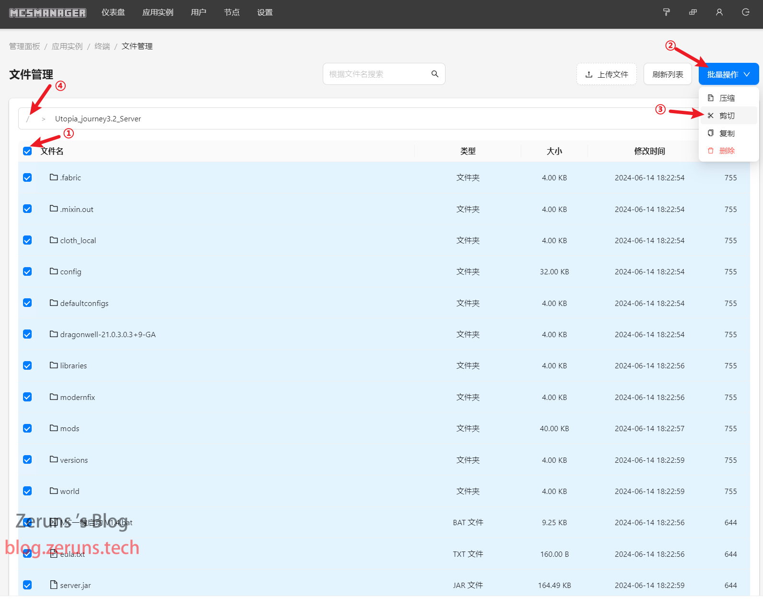Uncheck the .fabric row checkbox
763x599 pixels.
coord(27,177)
